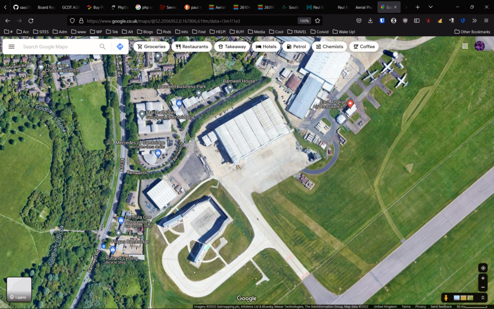Filter map by Restaurants

(x=192, y=47)
